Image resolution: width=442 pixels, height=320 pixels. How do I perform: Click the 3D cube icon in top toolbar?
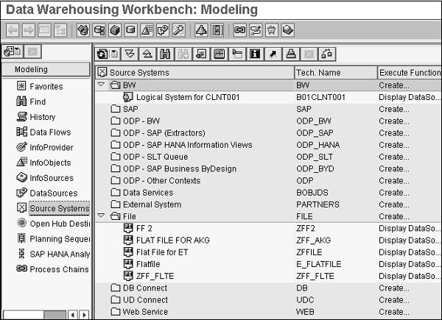[115, 30]
